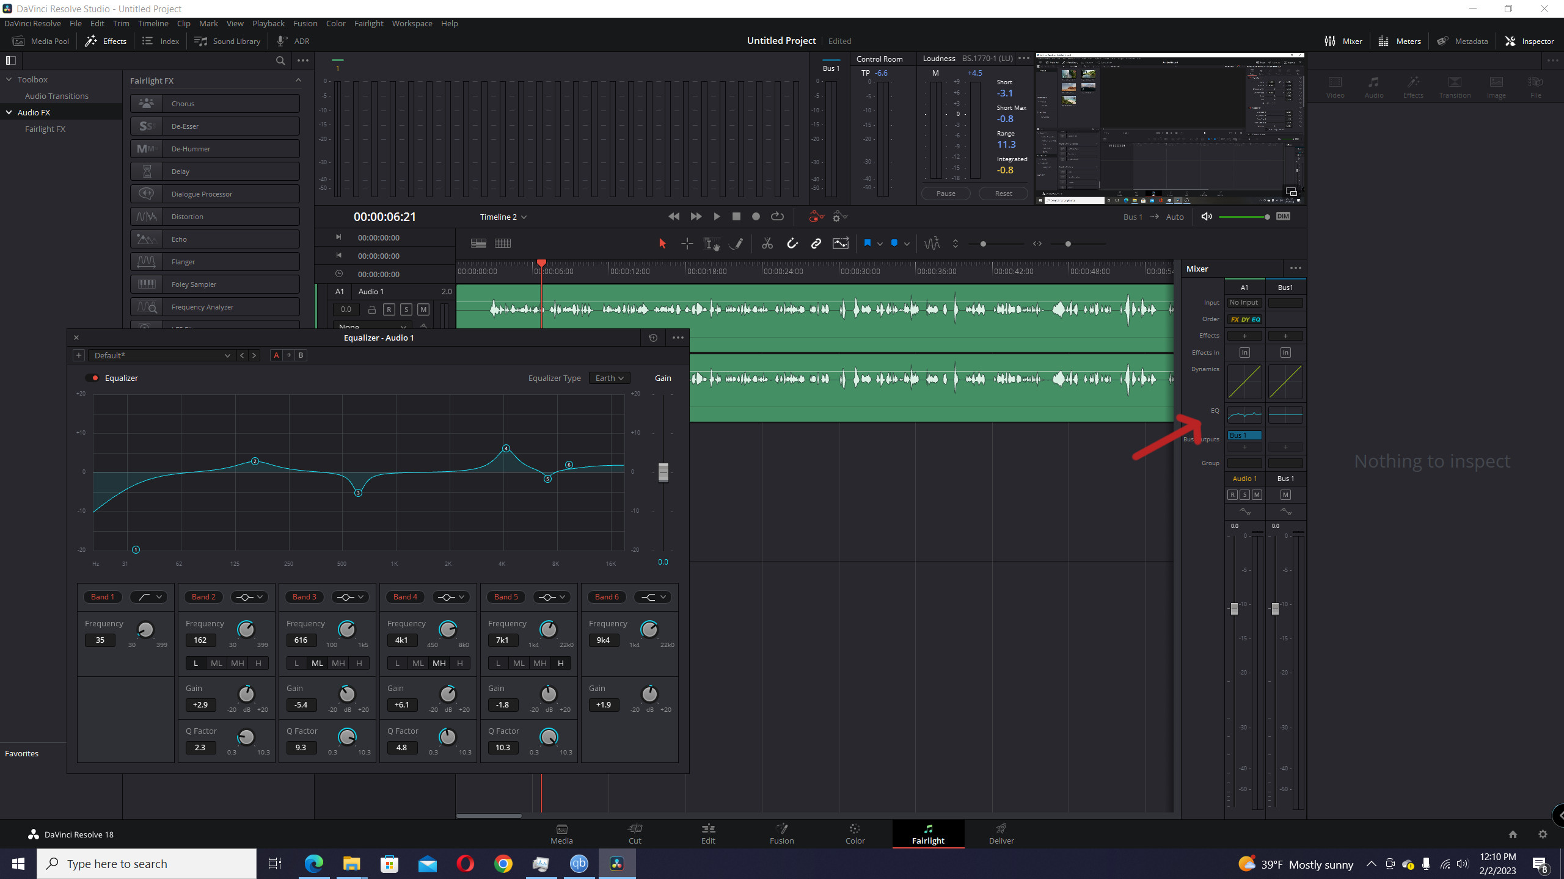The width and height of the screenshot is (1564, 879).
Task: Toggle Band 6 on or off
Action: pyautogui.click(x=607, y=597)
